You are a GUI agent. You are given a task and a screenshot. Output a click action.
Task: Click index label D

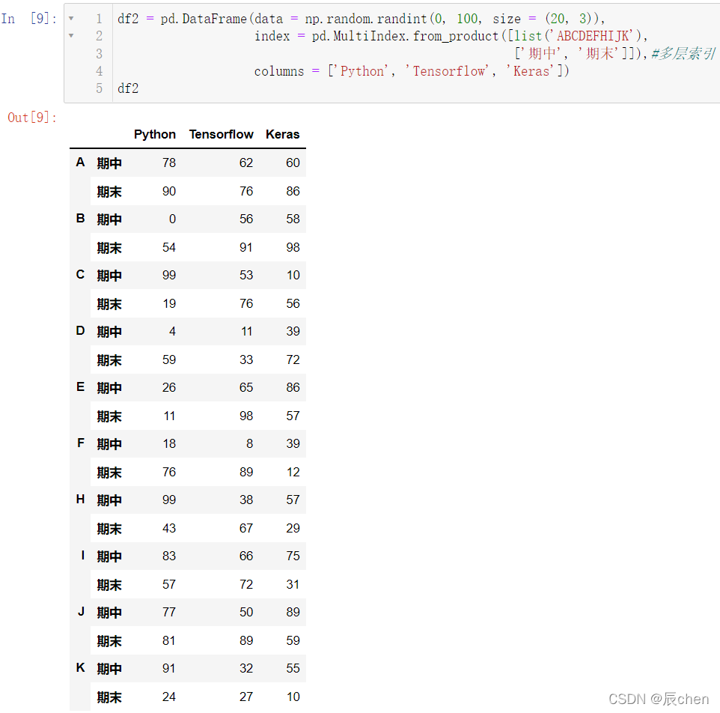(80, 330)
